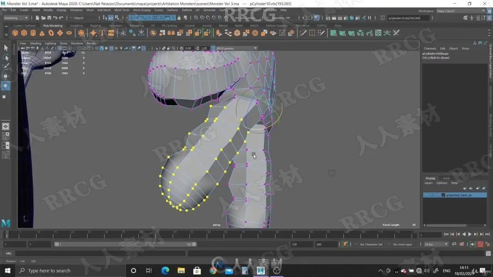Toggle visibility box of projected_curve_lyr layer

[x=426, y=195]
